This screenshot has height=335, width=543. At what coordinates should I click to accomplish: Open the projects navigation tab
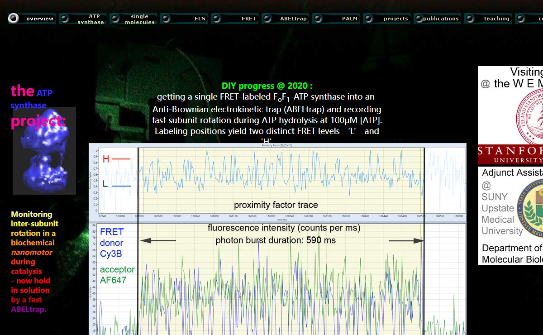[387, 19]
